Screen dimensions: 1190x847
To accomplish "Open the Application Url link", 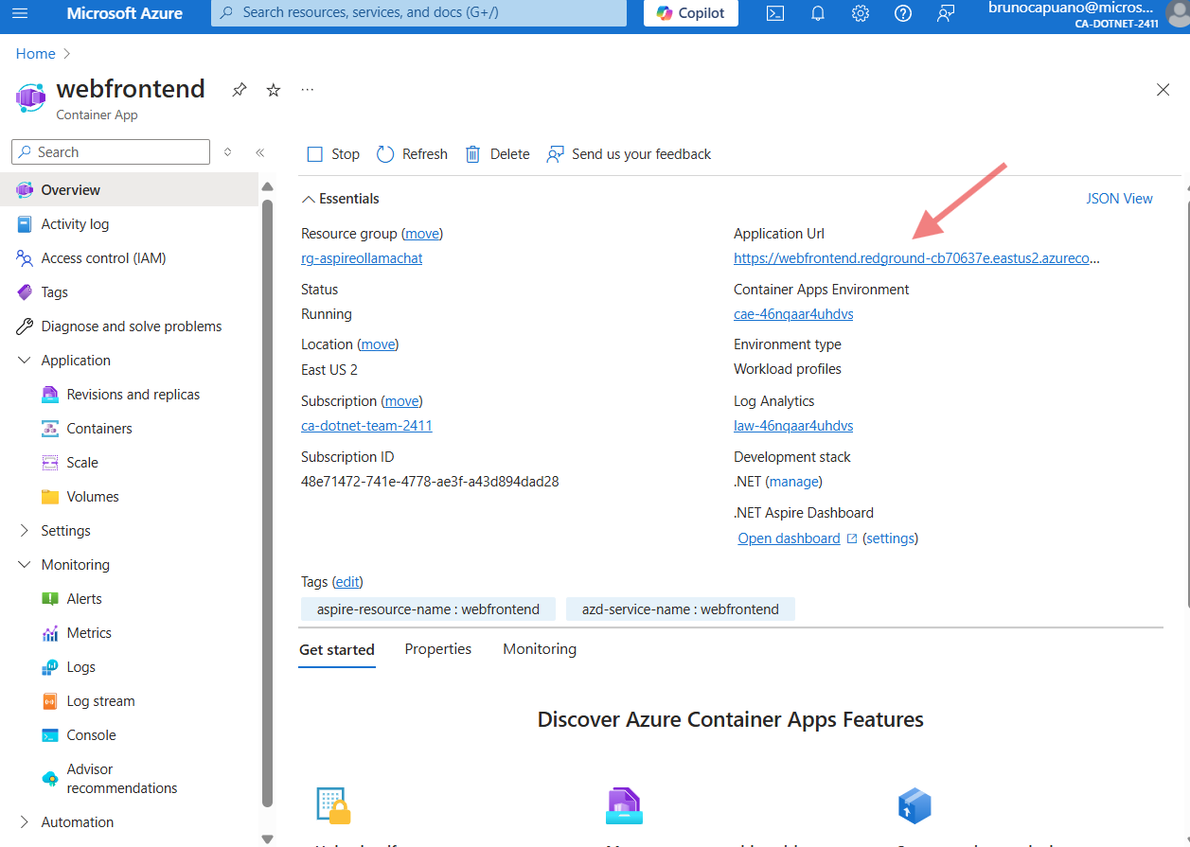I will point(916,258).
